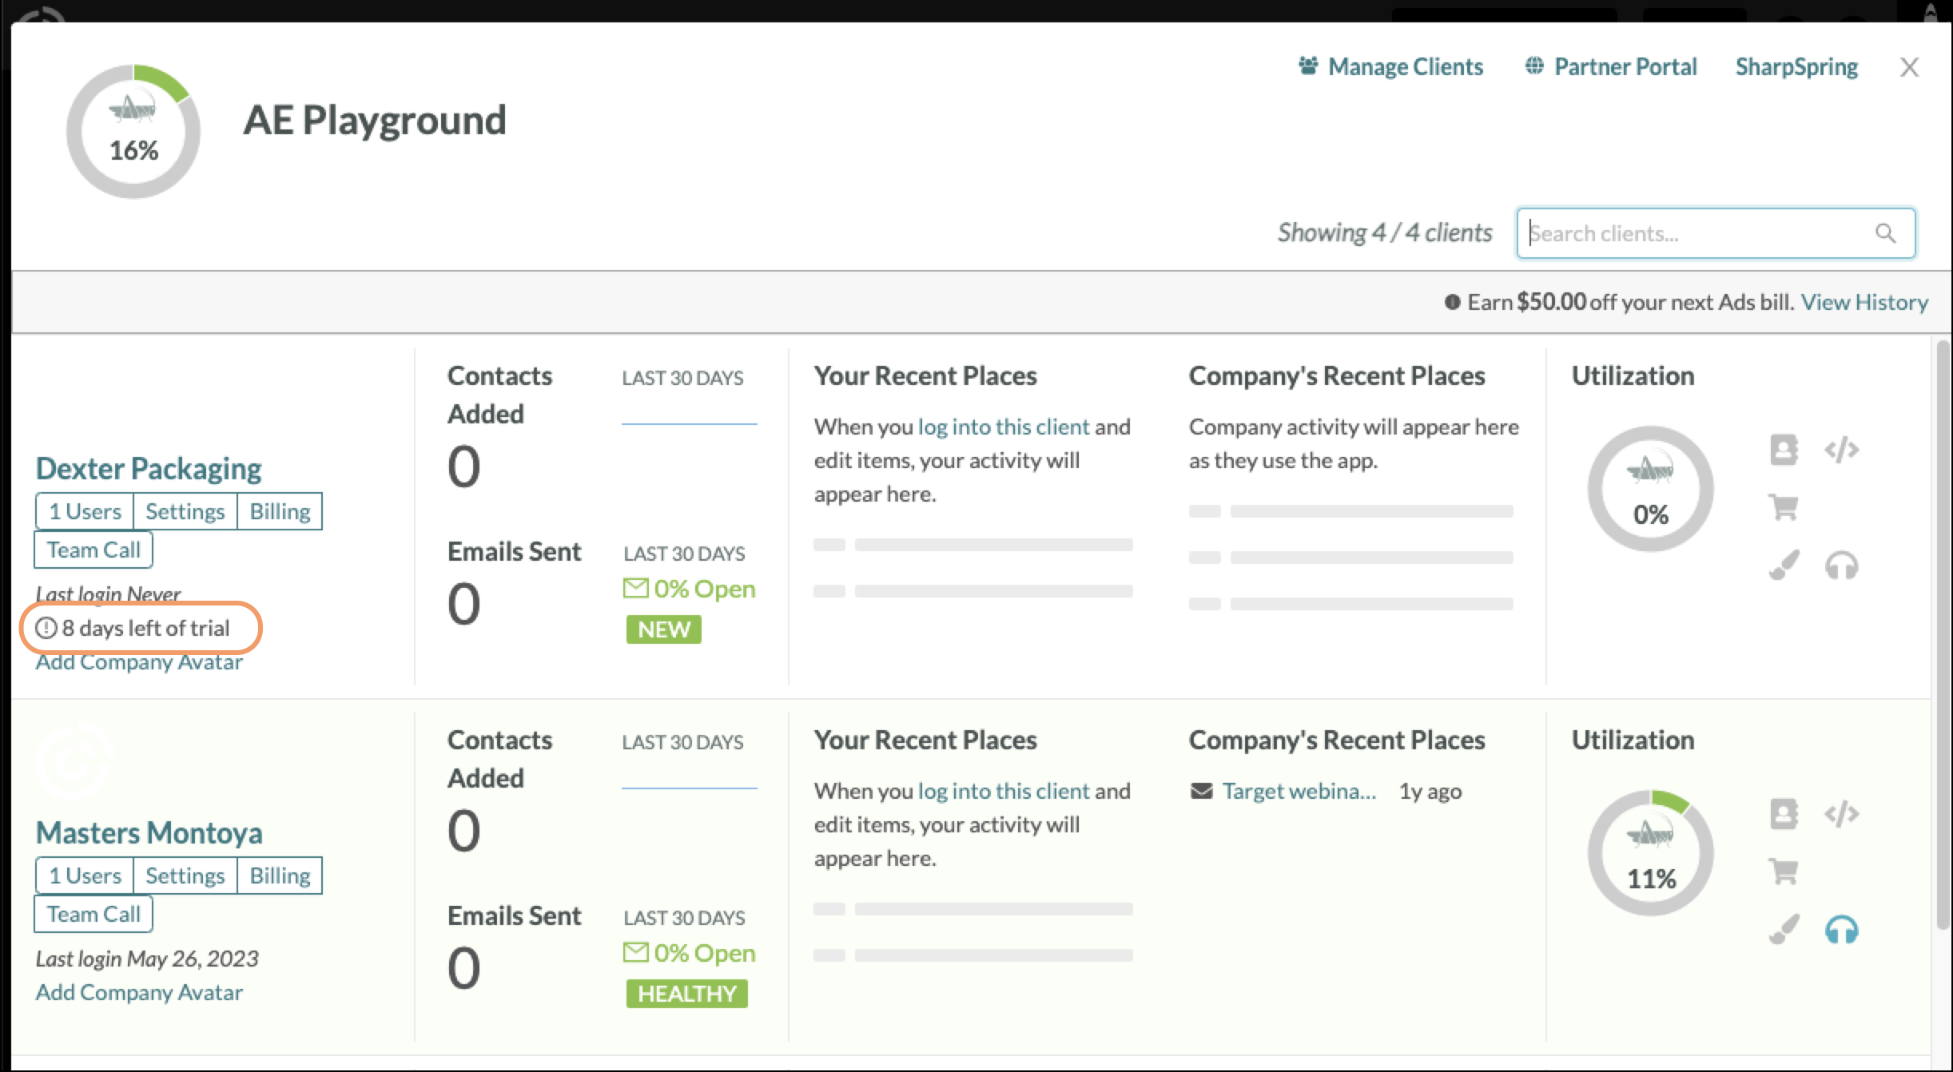Click Team Call for Dexter Packaging

[x=93, y=550]
